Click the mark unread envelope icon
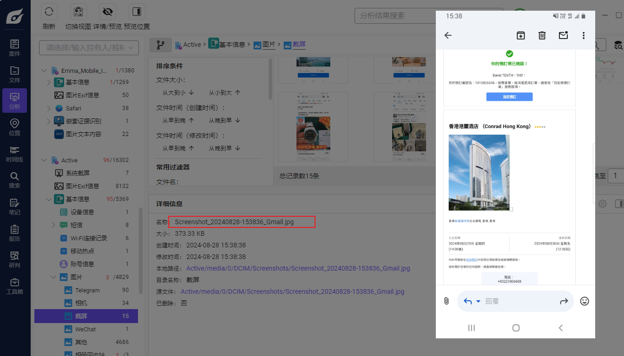 point(563,35)
